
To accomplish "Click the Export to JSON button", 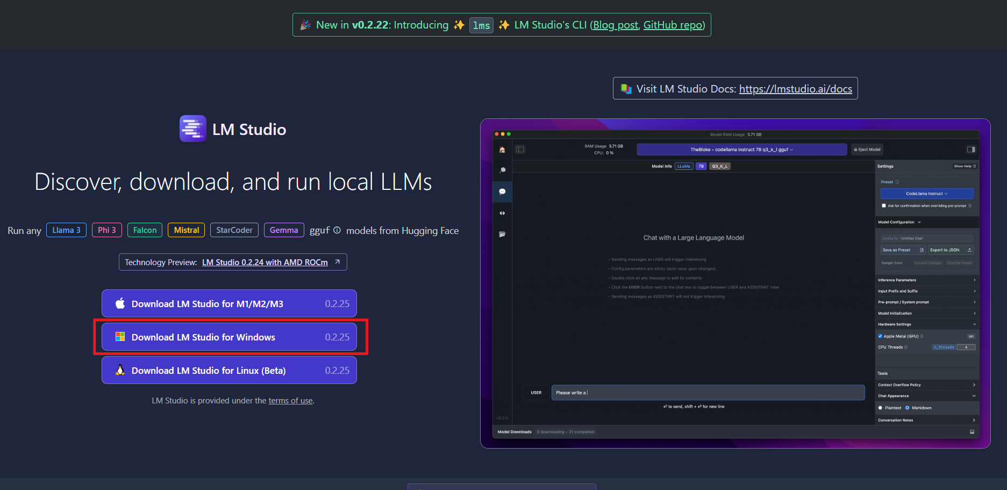I will pos(951,250).
